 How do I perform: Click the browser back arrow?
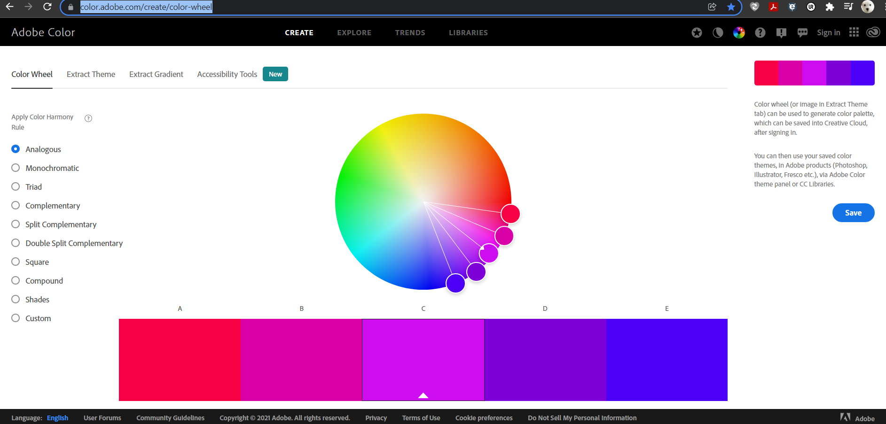9,7
